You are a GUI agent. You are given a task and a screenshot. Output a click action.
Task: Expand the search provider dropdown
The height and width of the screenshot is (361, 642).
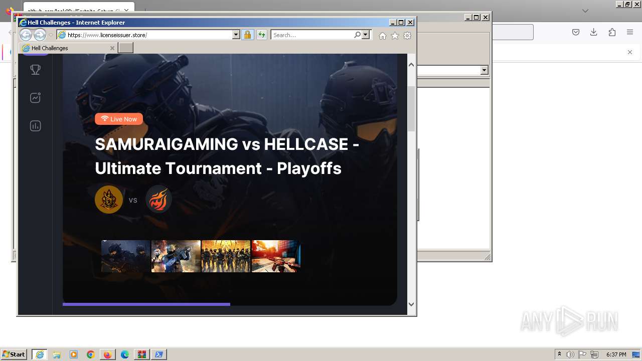tap(365, 35)
